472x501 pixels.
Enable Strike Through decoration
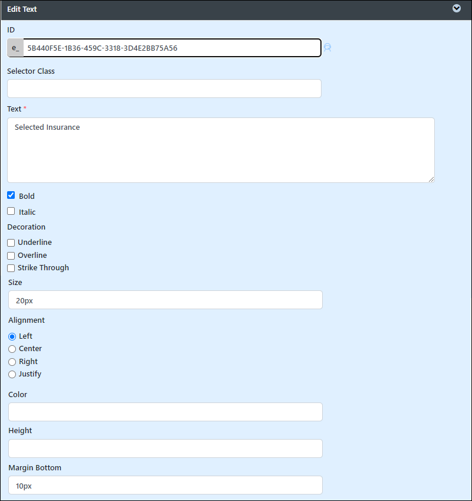click(11, 268)
